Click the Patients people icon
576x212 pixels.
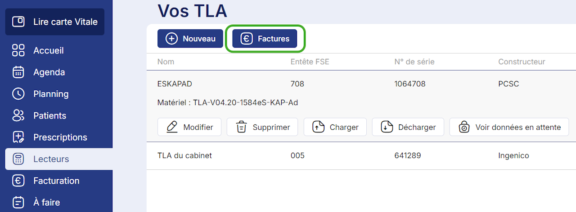pos(18,115)
